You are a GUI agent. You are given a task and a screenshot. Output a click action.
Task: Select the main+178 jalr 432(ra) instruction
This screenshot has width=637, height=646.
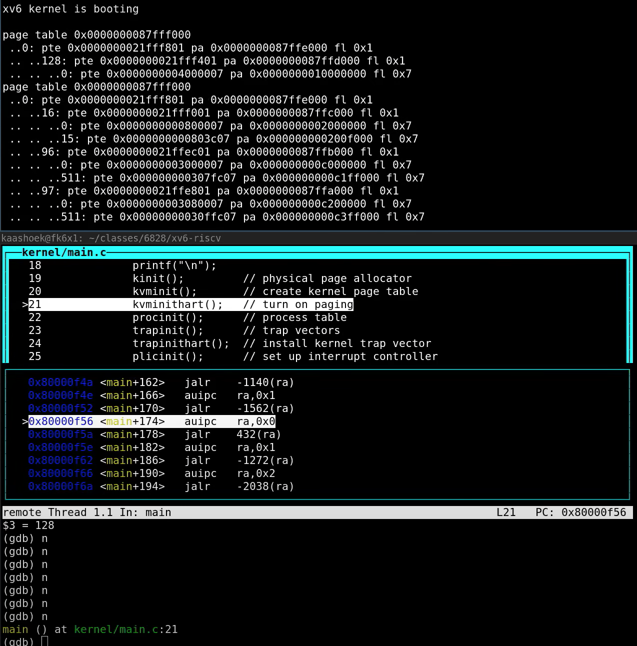click(x=190, y=434)
